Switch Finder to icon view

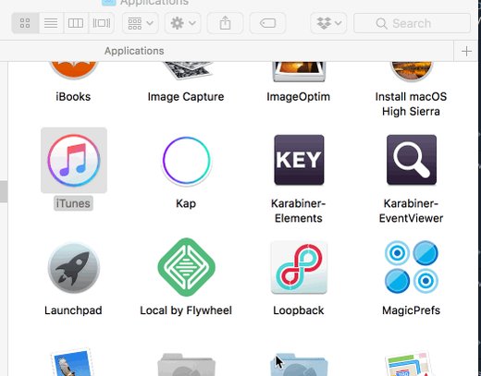tap(25, 23)
